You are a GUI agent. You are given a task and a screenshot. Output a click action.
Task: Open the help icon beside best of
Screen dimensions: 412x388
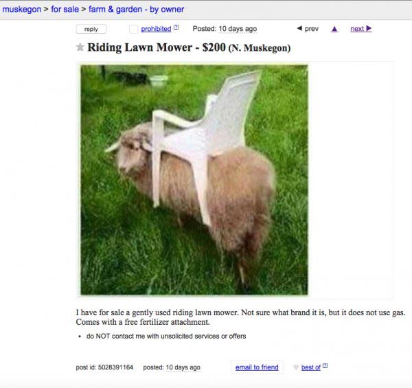click(x=325, y=365)
